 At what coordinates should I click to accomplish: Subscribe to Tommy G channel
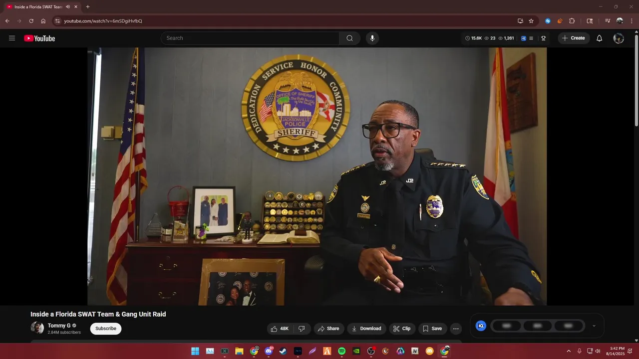pyautogui.click(x=106, y=329)
